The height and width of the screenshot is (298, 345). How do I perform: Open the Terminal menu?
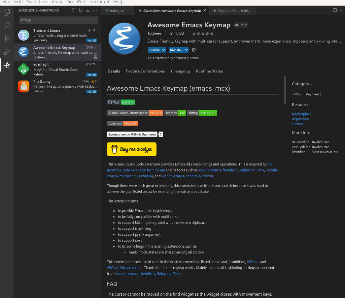99,2
